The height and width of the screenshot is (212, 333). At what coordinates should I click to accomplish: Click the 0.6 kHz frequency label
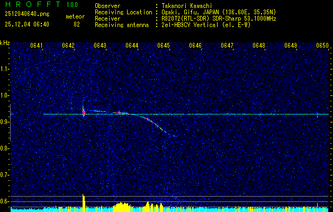click(x=4, y=201)
